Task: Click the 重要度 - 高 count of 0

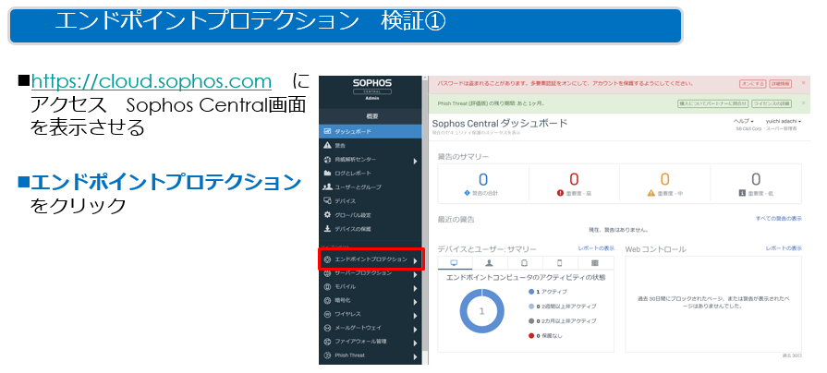Action: coord(574,180)
